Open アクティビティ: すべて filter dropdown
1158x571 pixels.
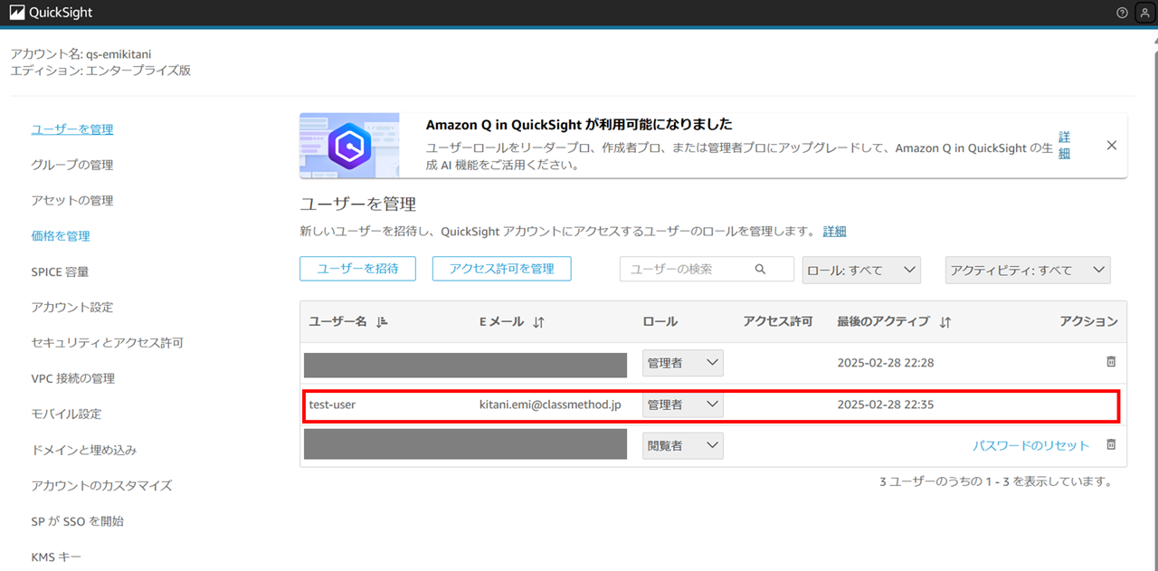pyautogui.click(x=1028, y=270)
